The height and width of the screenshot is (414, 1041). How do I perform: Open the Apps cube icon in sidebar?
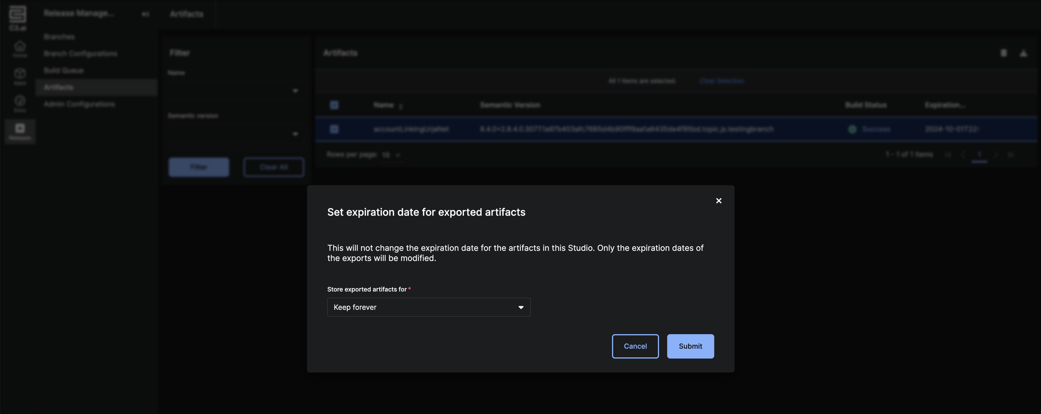[x=20, y=75]
